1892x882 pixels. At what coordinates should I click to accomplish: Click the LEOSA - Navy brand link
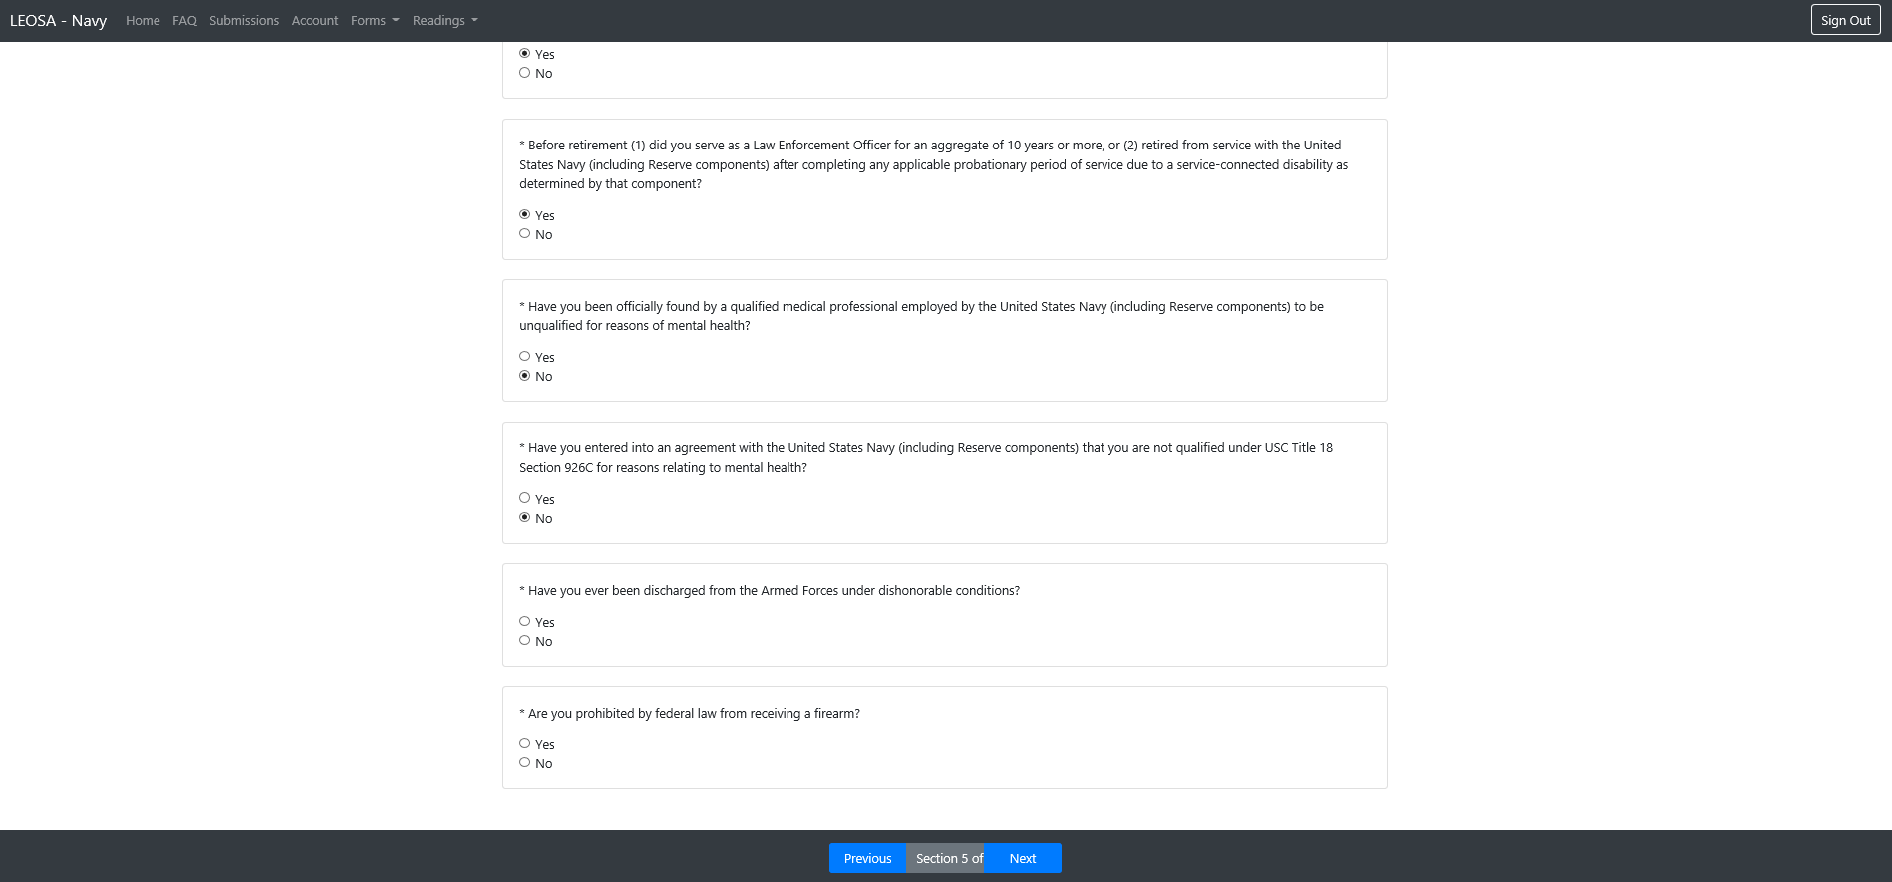pos(58,21)
